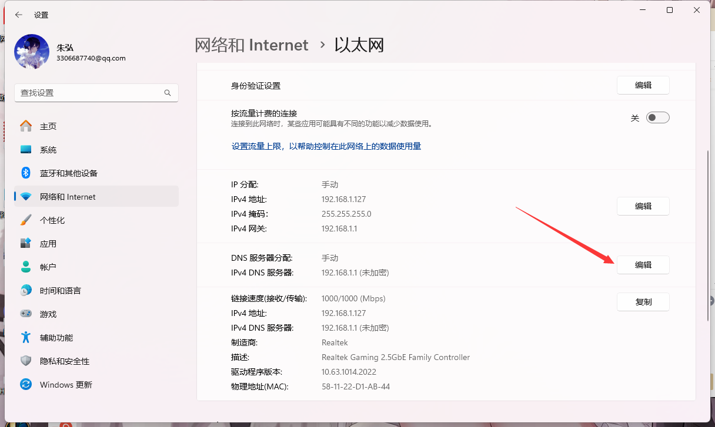This screenshot has height=427, width=715.
Task: Open 蓝牙和其他设备 Bluetooth icon
Action: 26,173
